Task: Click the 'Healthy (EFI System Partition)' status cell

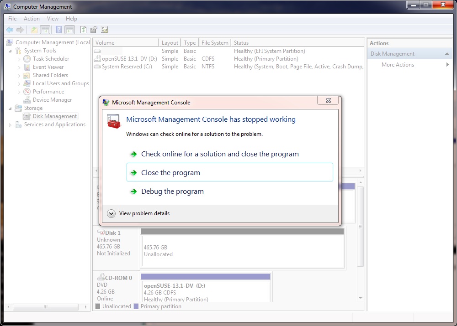Action: tap(269, 51)
